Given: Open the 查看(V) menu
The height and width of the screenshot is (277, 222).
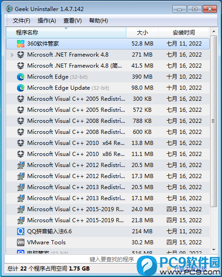Looking at the screenshot, I should [72, 21].
